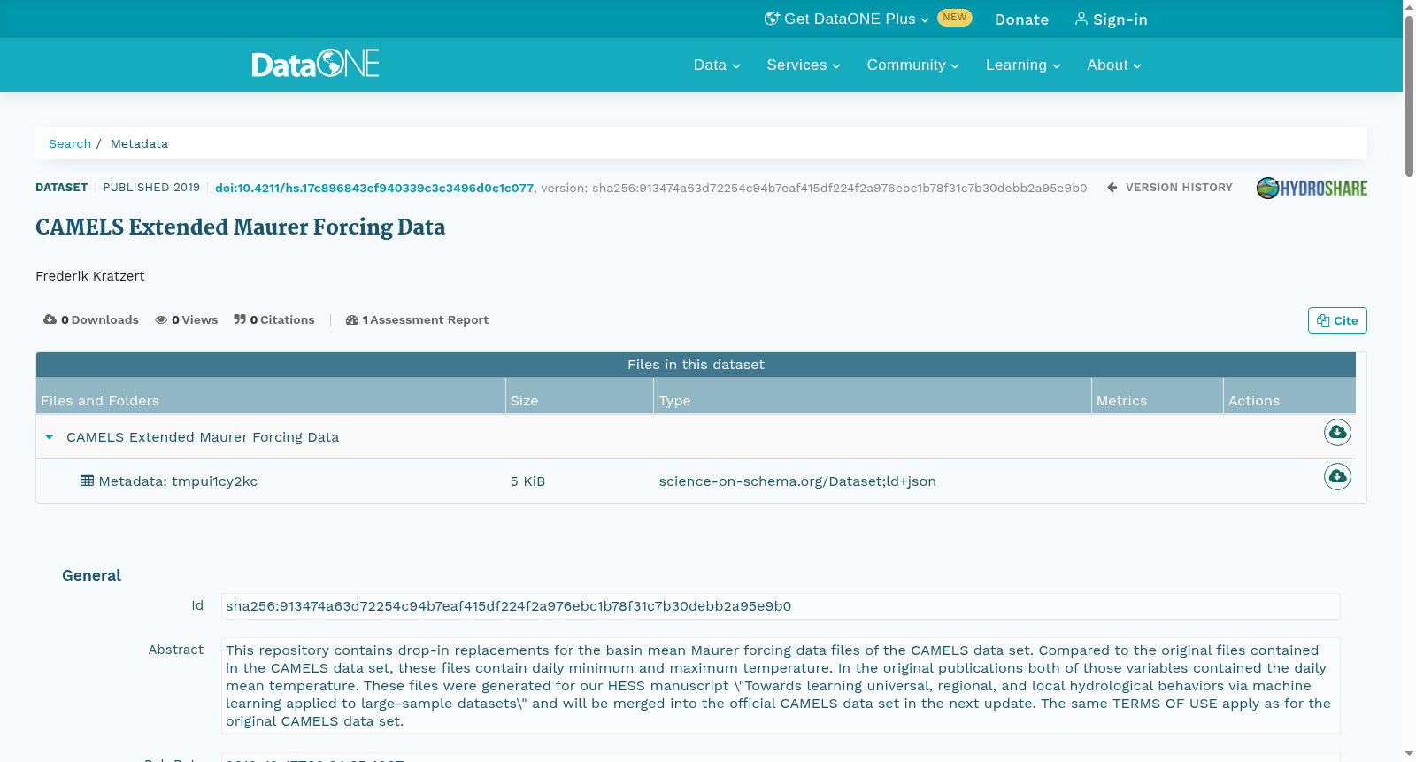
Task: Click the gauge icon for Assessment Report
Action: (352, 320)
